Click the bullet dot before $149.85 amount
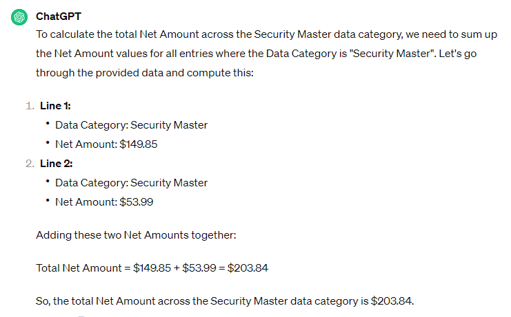Screen dimensions: 511x317 (48, 142)
